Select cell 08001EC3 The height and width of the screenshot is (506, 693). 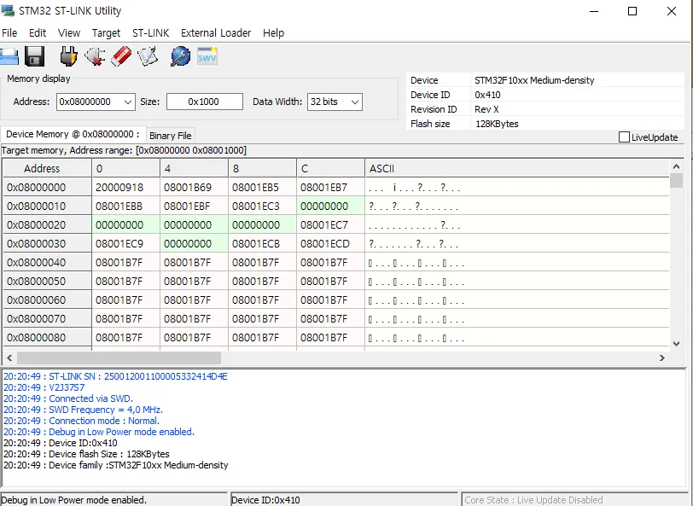point(263,206)
